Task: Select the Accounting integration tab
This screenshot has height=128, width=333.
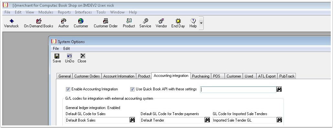Action: pos(171,76)
